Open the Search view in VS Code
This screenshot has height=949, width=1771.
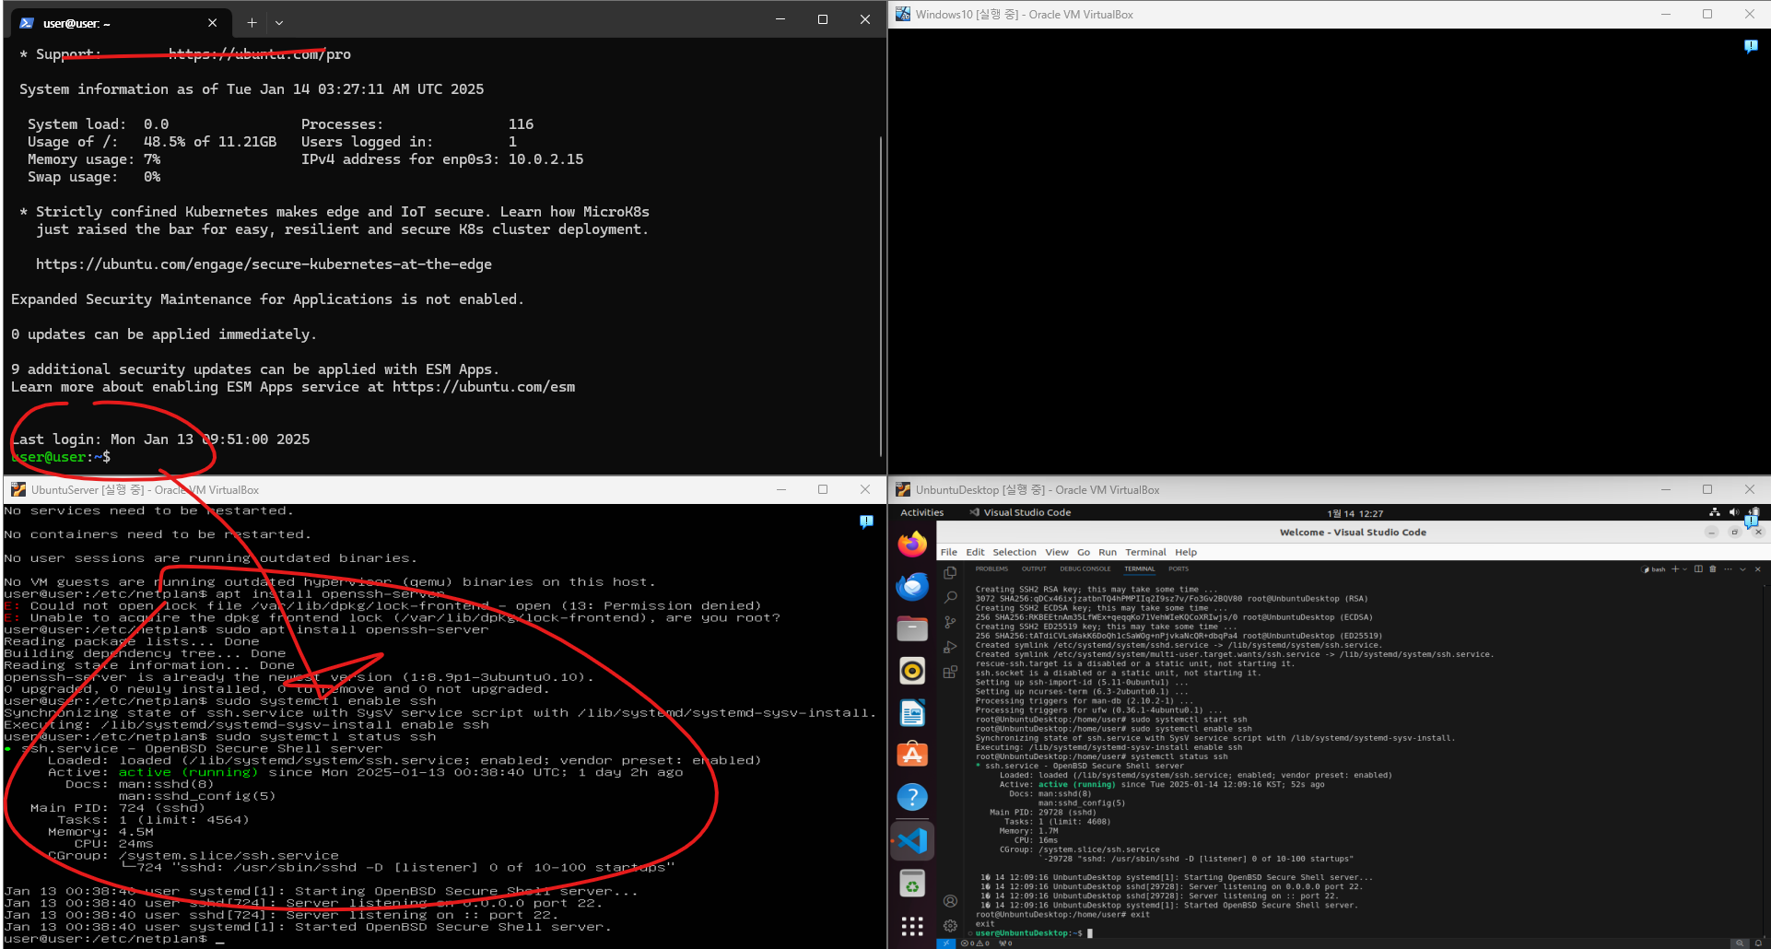tap(950, 598)
